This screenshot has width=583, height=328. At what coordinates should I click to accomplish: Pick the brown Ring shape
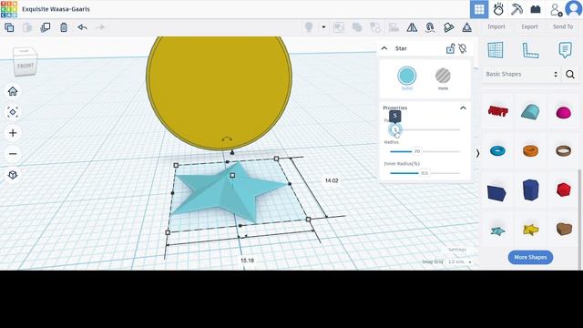pyautogui.click(x=563, y=150)
